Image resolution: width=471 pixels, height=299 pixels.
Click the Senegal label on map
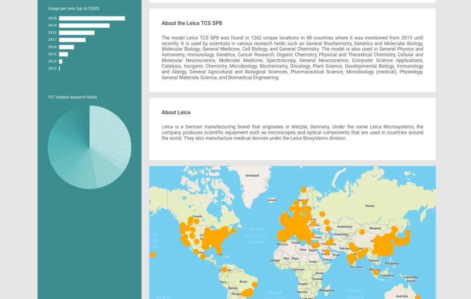pyautogui.click(x=275, y=260)
